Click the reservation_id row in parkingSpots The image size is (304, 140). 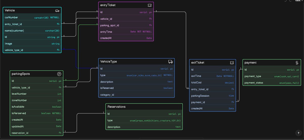pos(37,133)
